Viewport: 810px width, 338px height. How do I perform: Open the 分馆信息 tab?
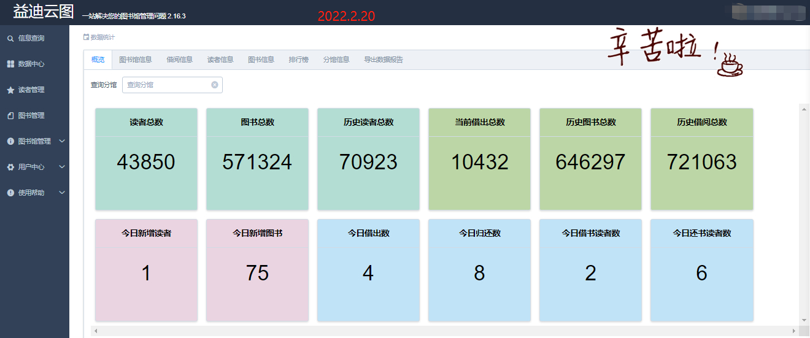(x=336, y=60)
